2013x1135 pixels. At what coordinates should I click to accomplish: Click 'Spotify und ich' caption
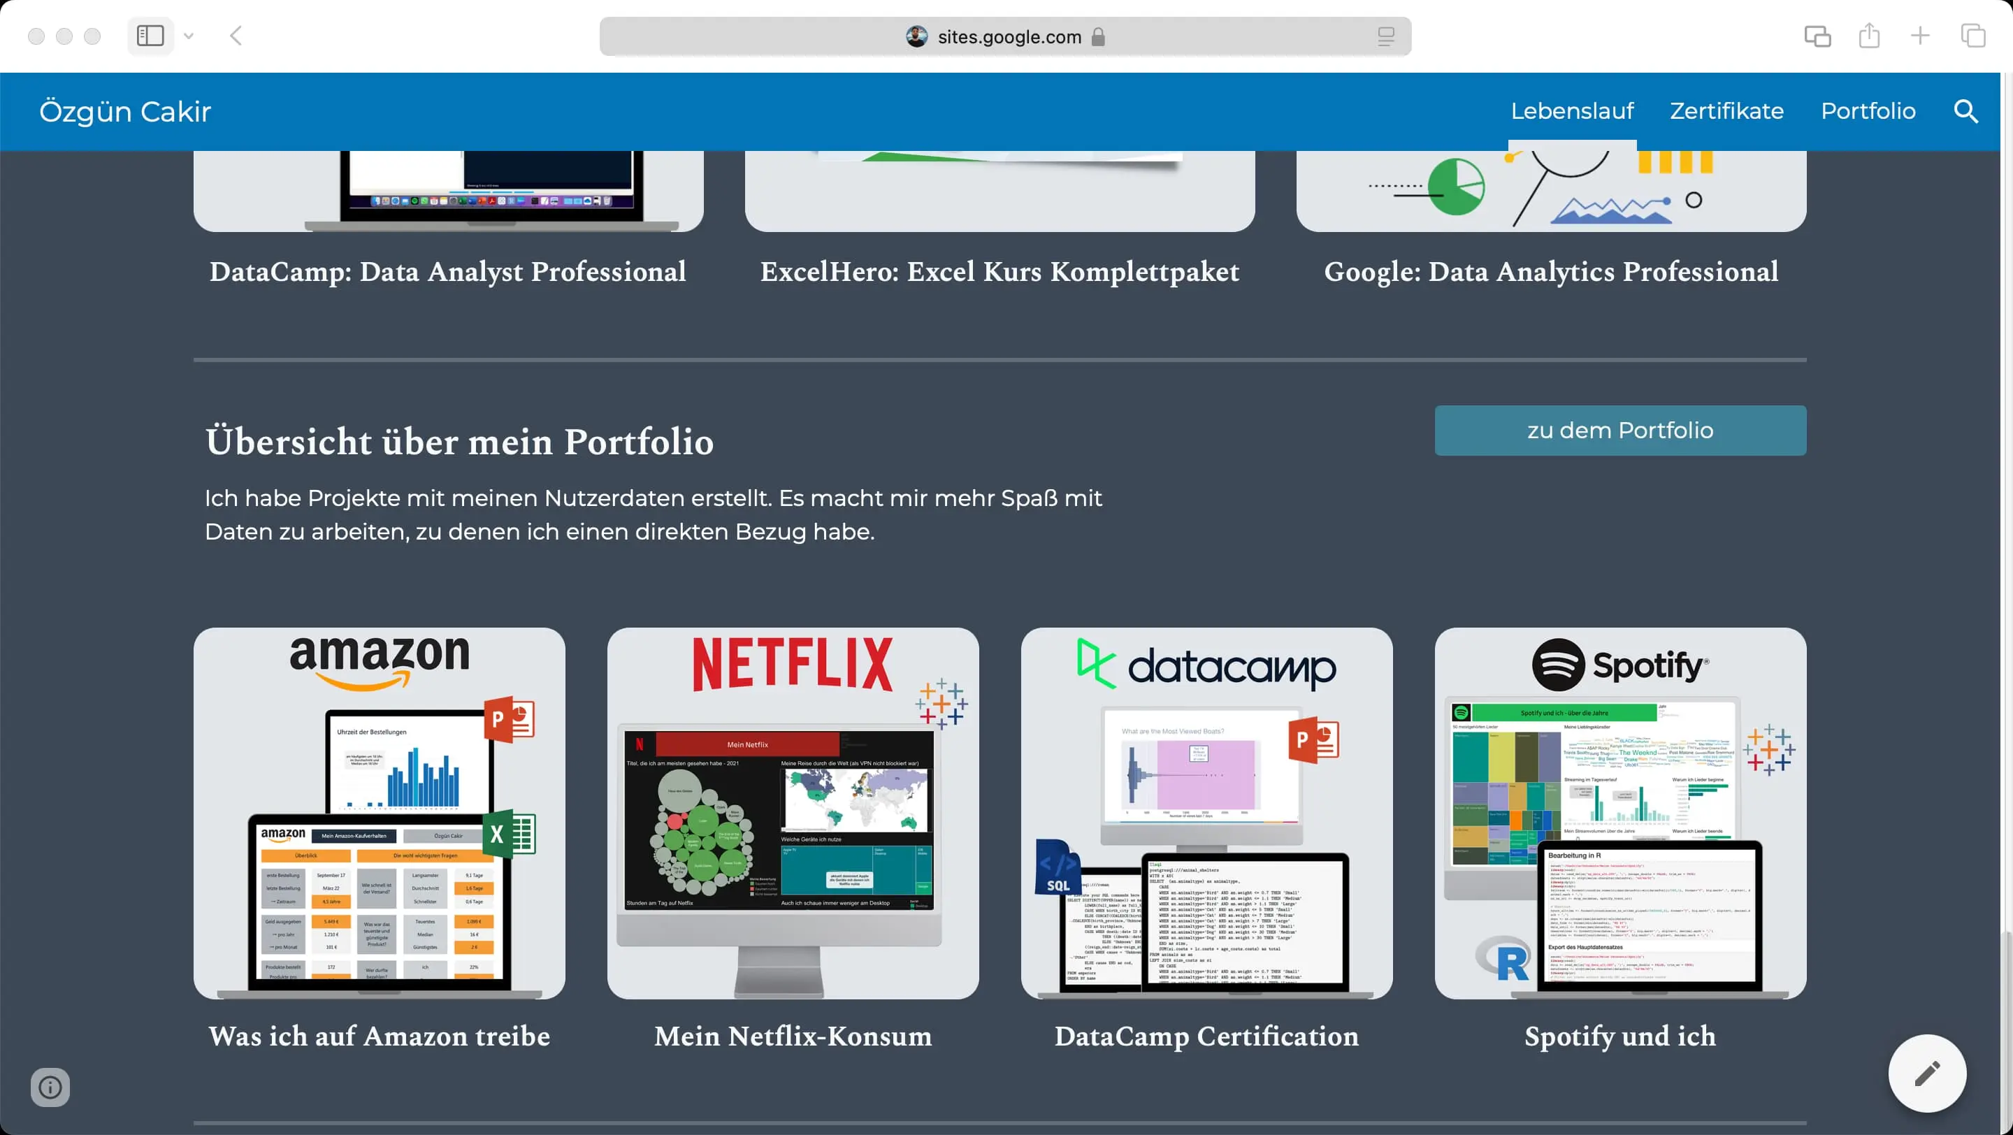tap(1620, 1036)
